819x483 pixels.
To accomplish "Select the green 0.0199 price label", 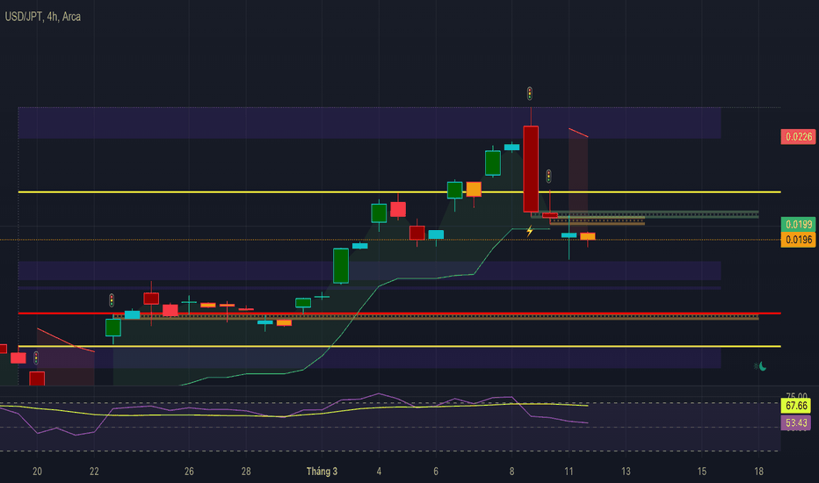I will (799, 225).
